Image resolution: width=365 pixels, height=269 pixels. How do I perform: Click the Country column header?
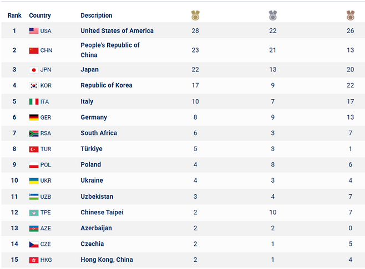pyautogui.click(x=40, y=15)
